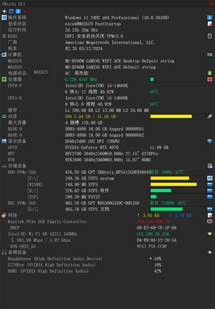This screenshot has height=309, width=215.
Task: Click the CPU1-E label
Action: click(x=15, y=98)
